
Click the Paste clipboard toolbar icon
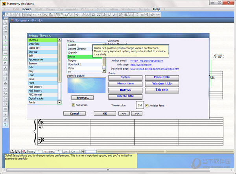pos(56,15)
